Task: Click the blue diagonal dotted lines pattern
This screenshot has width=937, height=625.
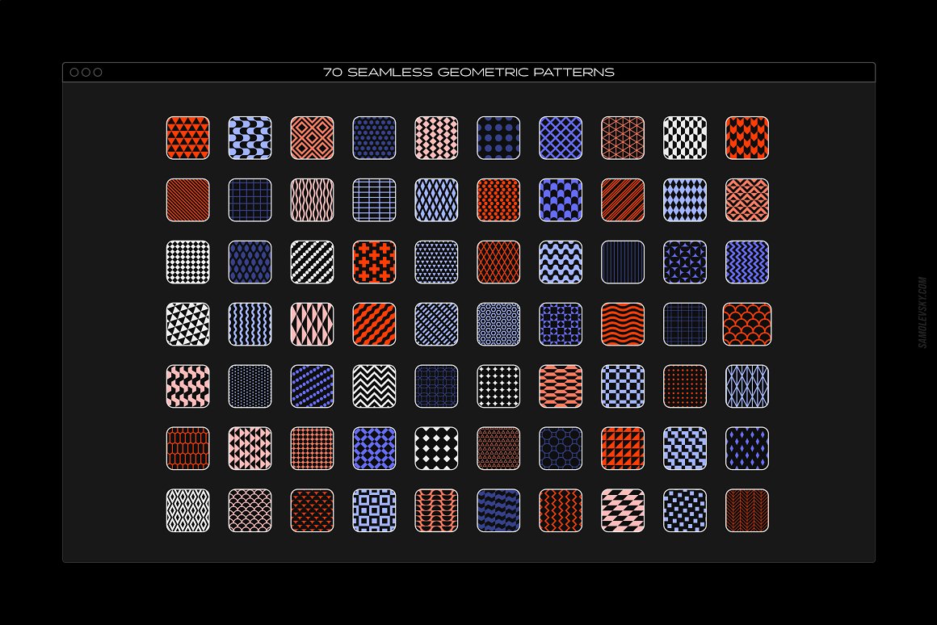Action: click(312, 387)
